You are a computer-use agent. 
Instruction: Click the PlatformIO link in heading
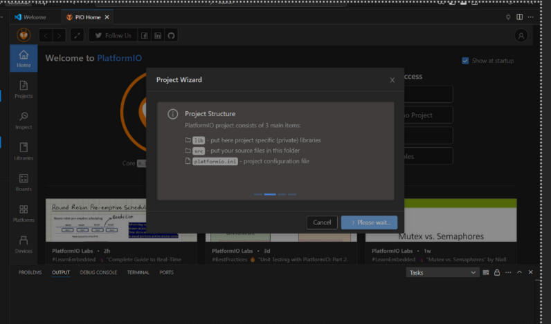(x=119, y=58)
